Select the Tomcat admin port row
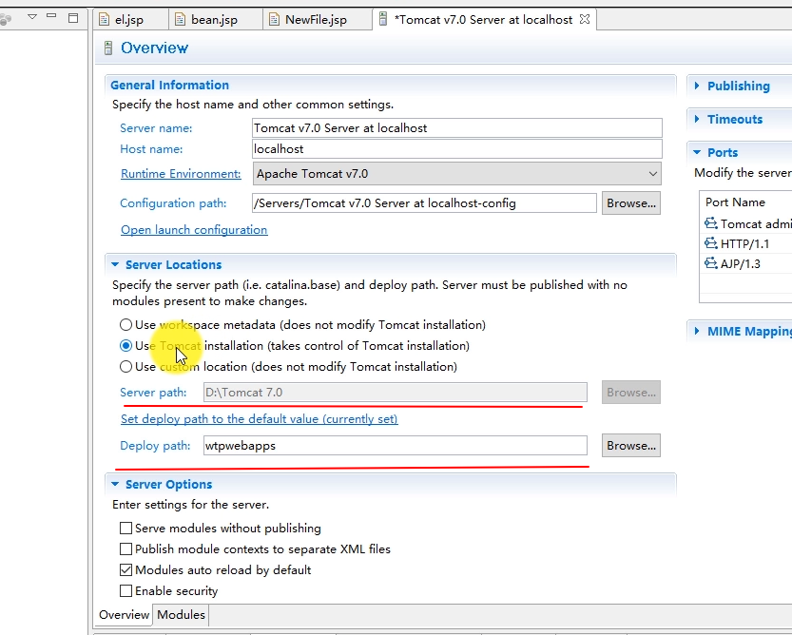Image resolution: width=792 pixels, height=635 pixels. click(x=746, y=223)
